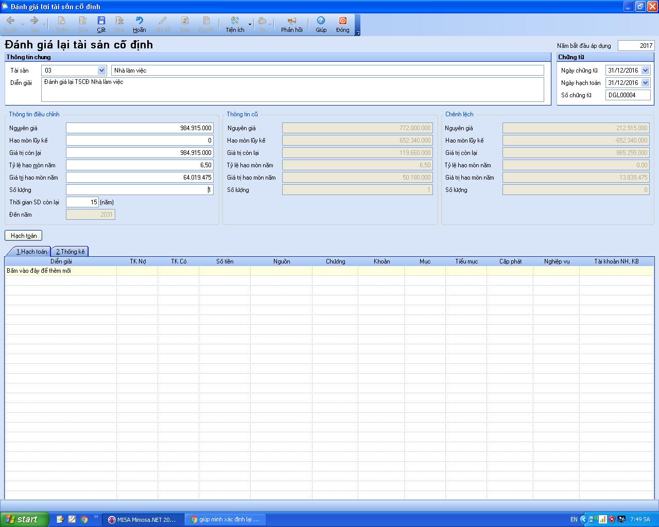Viewport: 659px width, 527px height.
Task: Click the Hoãn (undo) toolbar icon
Action: (x=139, y=21)
